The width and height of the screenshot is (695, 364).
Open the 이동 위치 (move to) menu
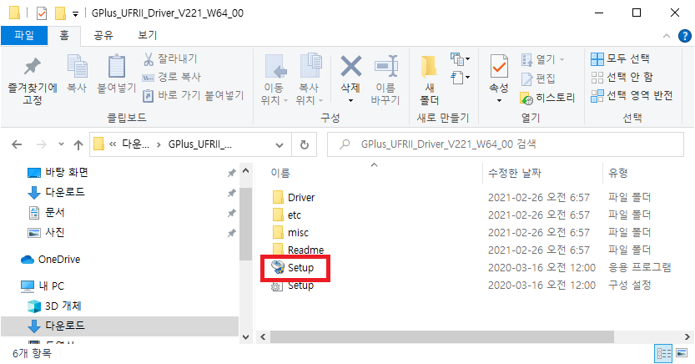(x=274, y=80)
